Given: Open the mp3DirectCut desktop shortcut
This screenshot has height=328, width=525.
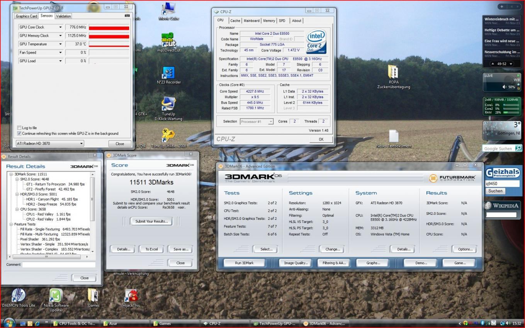Looking at the screenshot, I should [x=168, y=42].
